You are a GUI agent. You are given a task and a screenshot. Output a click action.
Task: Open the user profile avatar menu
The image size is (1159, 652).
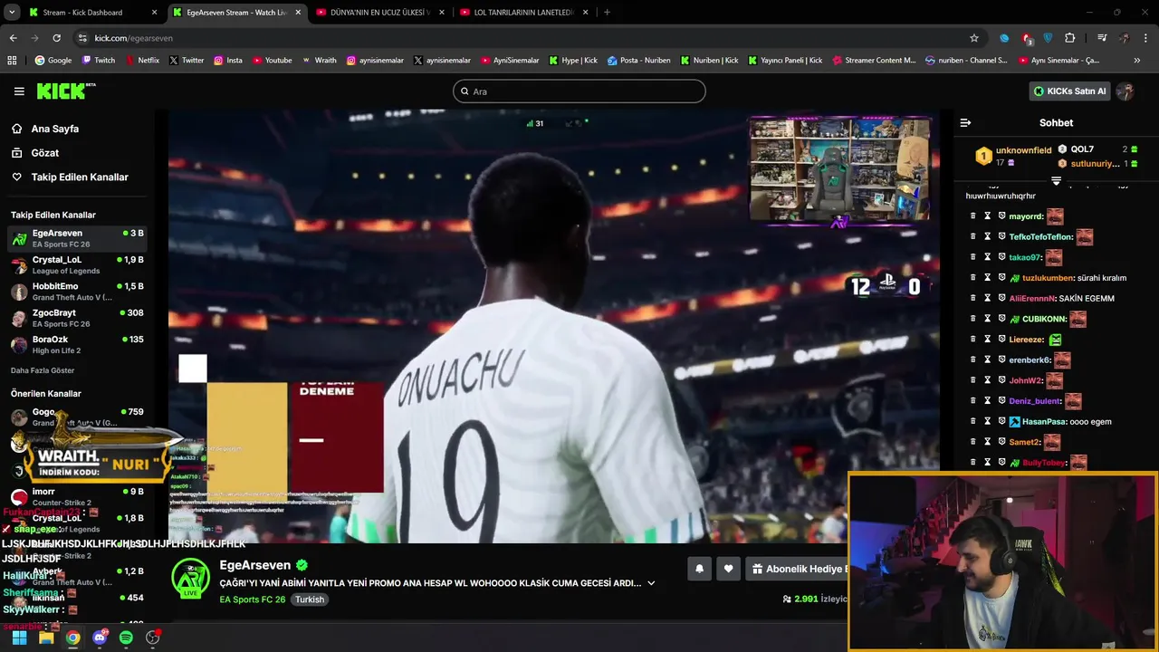pyautogui.click(x=1125, y=91)
